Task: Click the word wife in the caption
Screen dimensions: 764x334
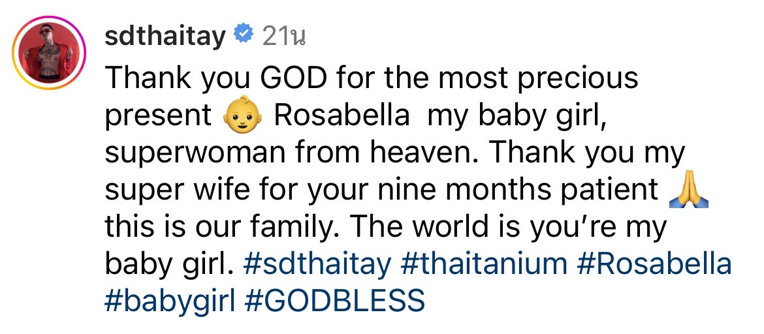Action: pos(202,190)
